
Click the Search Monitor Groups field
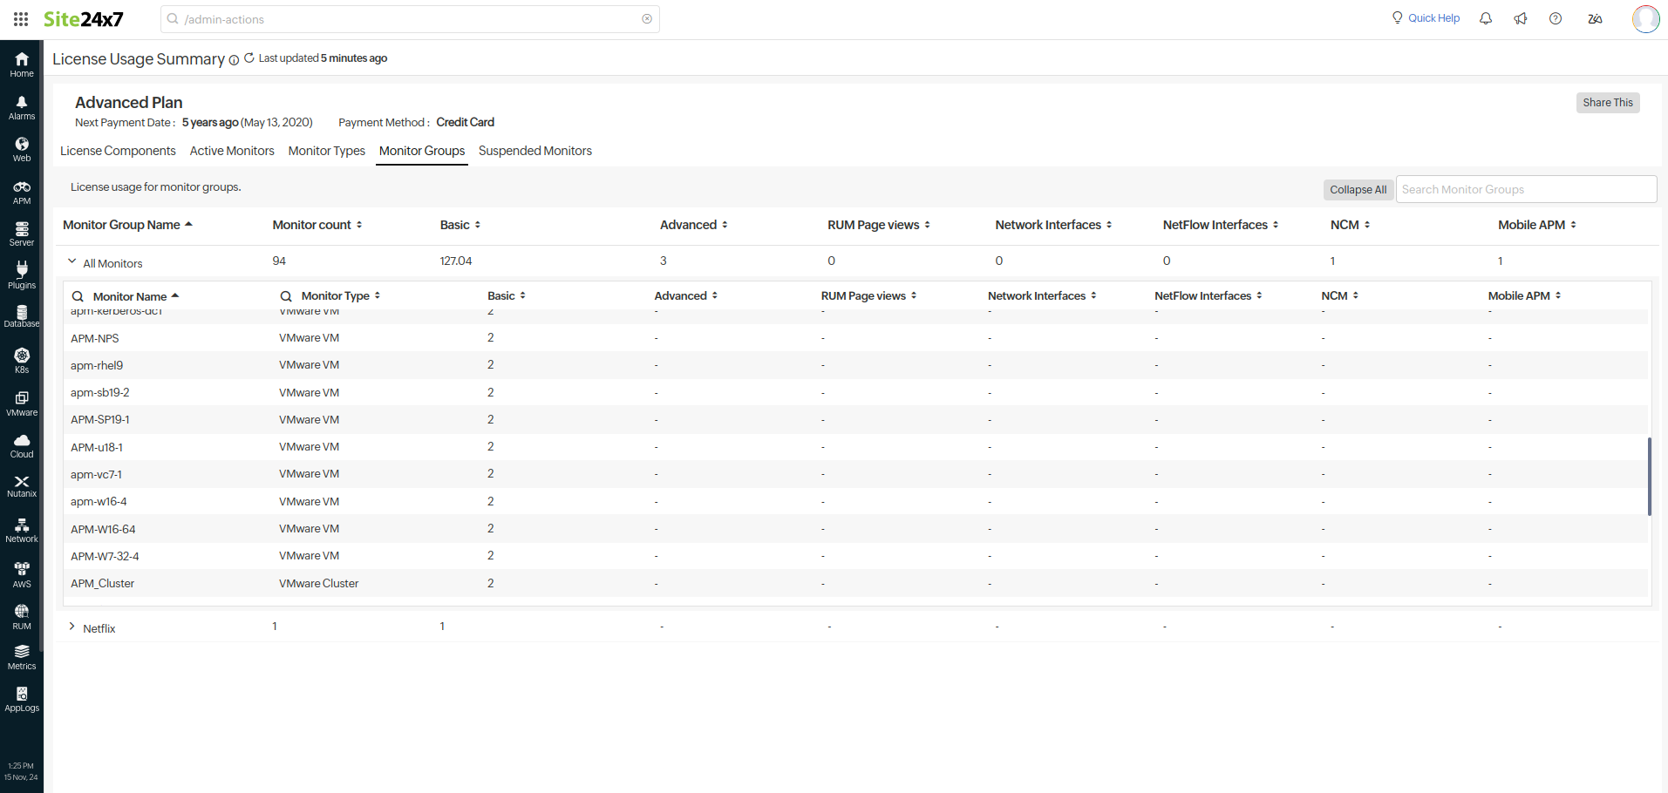tap(1525, 190)
